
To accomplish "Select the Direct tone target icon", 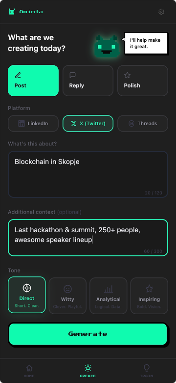I will [27, 288].
